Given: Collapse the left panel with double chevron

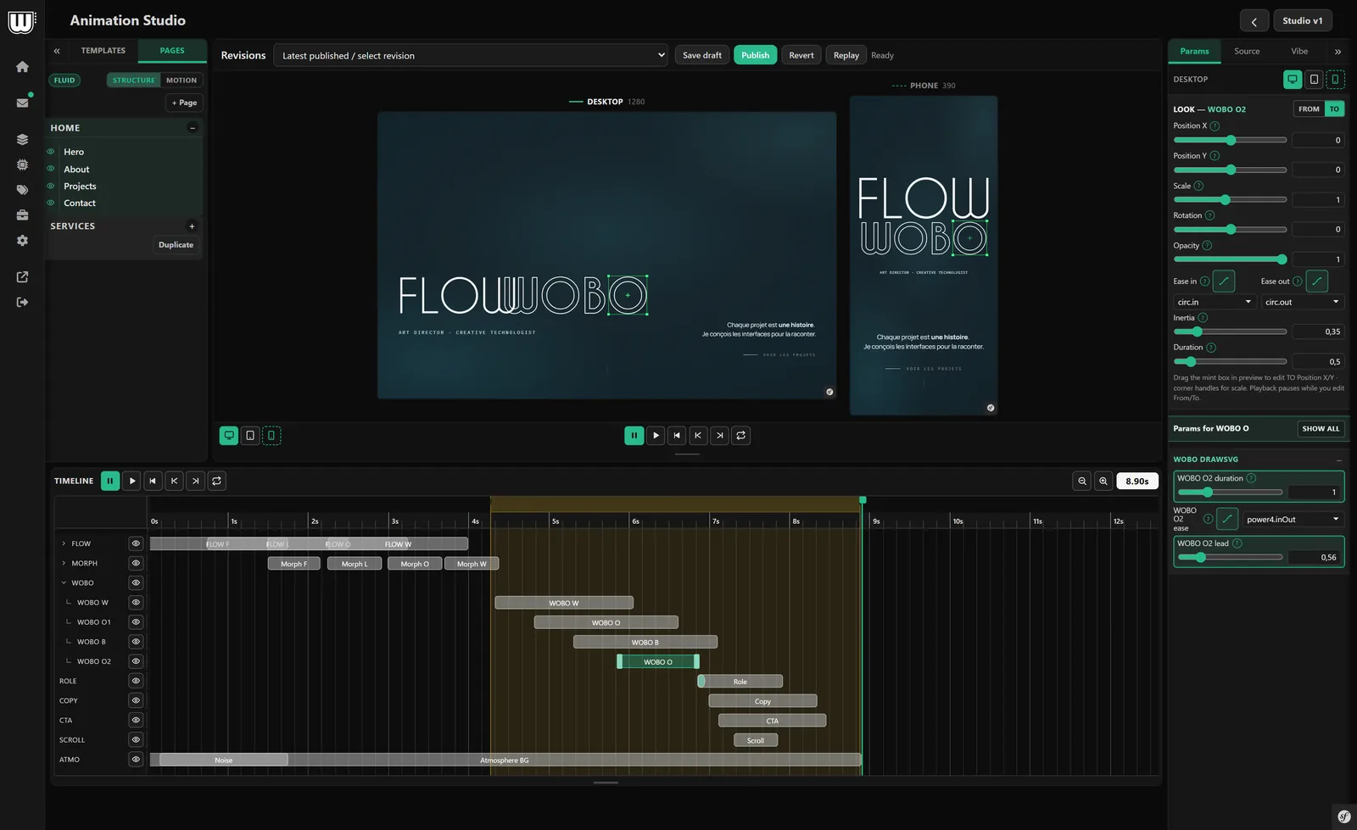Looking at the screenshot, I should click(57, 51).
